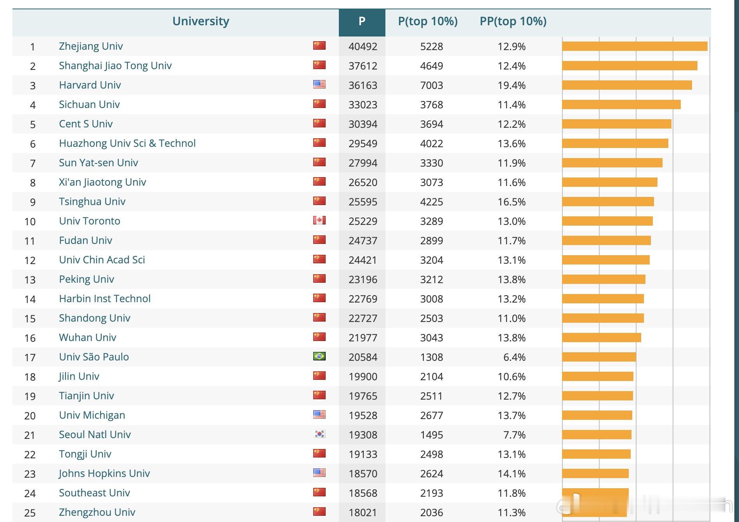Click China flag beside Tsinghua Univ
This screenshot has height=522, width=739.
319,201
